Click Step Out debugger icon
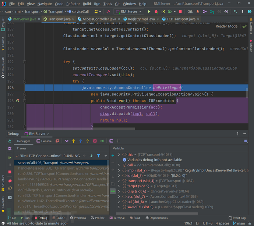 coord(88,141)
